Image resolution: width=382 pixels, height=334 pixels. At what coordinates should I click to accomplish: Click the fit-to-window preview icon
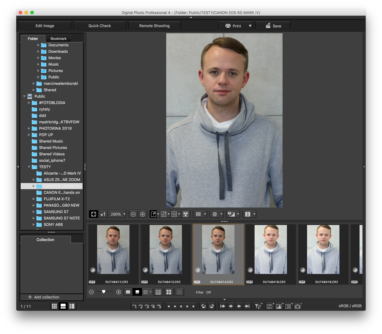tap(94, 214)
